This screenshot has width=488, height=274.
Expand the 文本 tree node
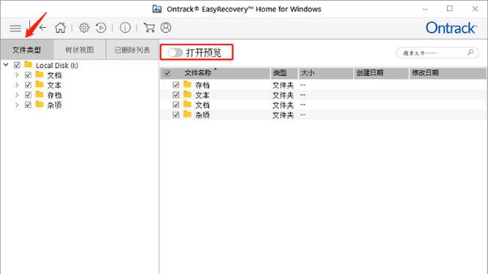(17, 85)
